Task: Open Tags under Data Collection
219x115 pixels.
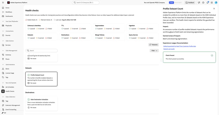Action: tap(7, 101)
